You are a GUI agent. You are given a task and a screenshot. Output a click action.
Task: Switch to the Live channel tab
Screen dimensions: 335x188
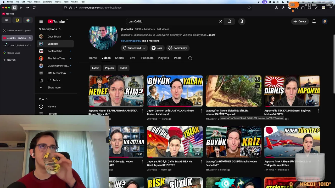click(132, 58)
